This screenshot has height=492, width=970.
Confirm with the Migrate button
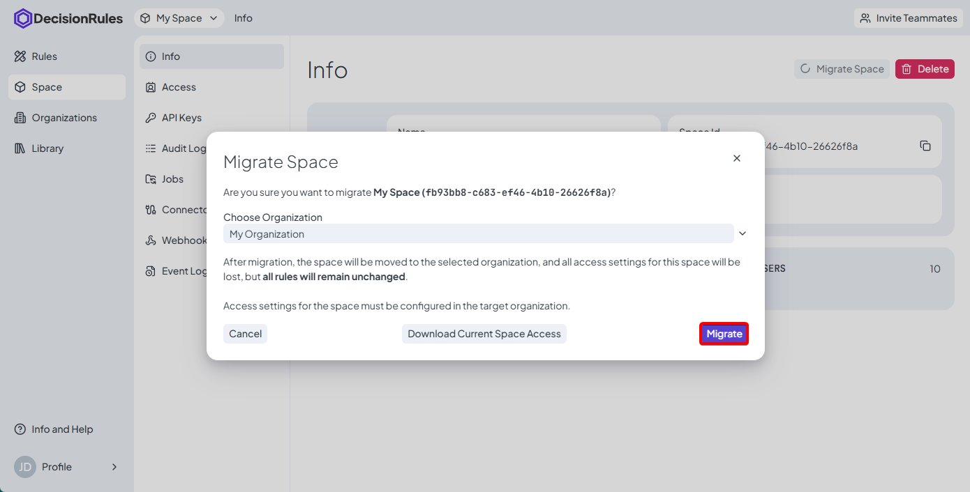(724, 334)
